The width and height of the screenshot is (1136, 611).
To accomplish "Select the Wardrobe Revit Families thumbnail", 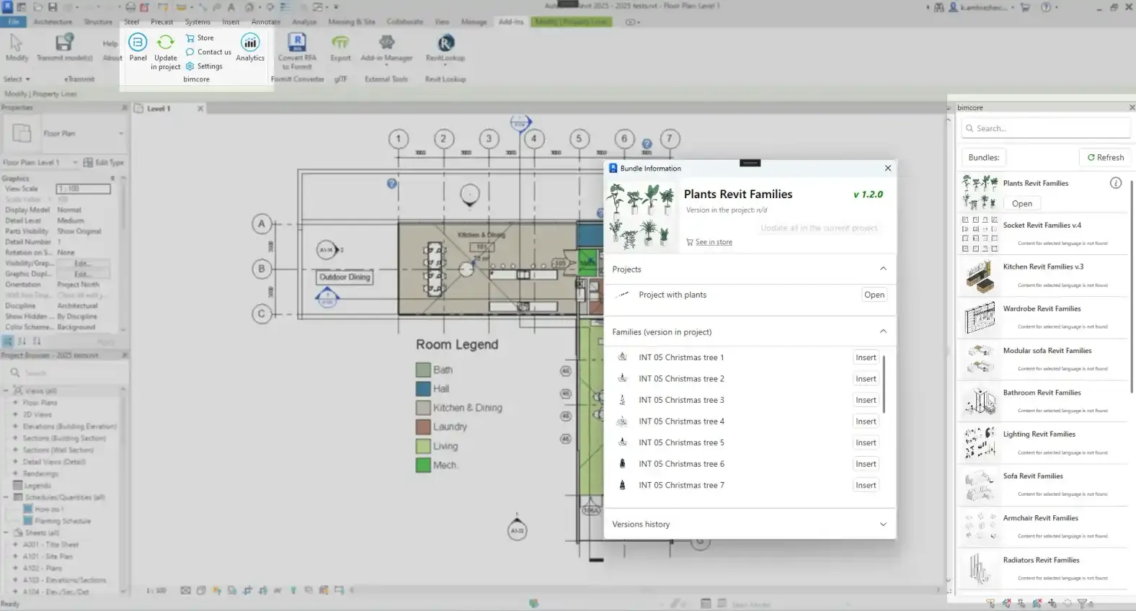I will (x=980, y=318).
